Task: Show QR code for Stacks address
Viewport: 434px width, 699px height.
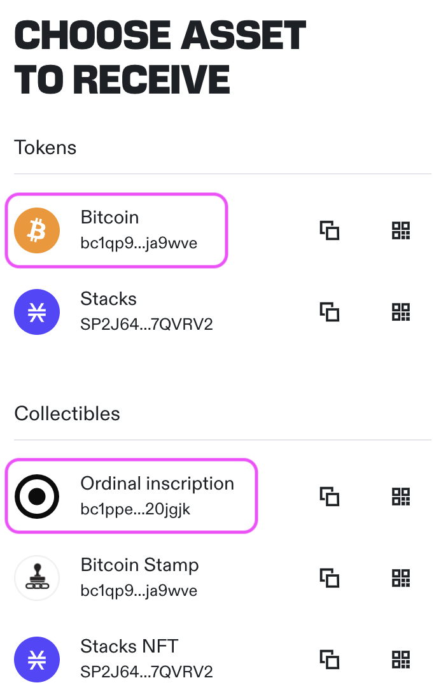Action: point(400,312)
